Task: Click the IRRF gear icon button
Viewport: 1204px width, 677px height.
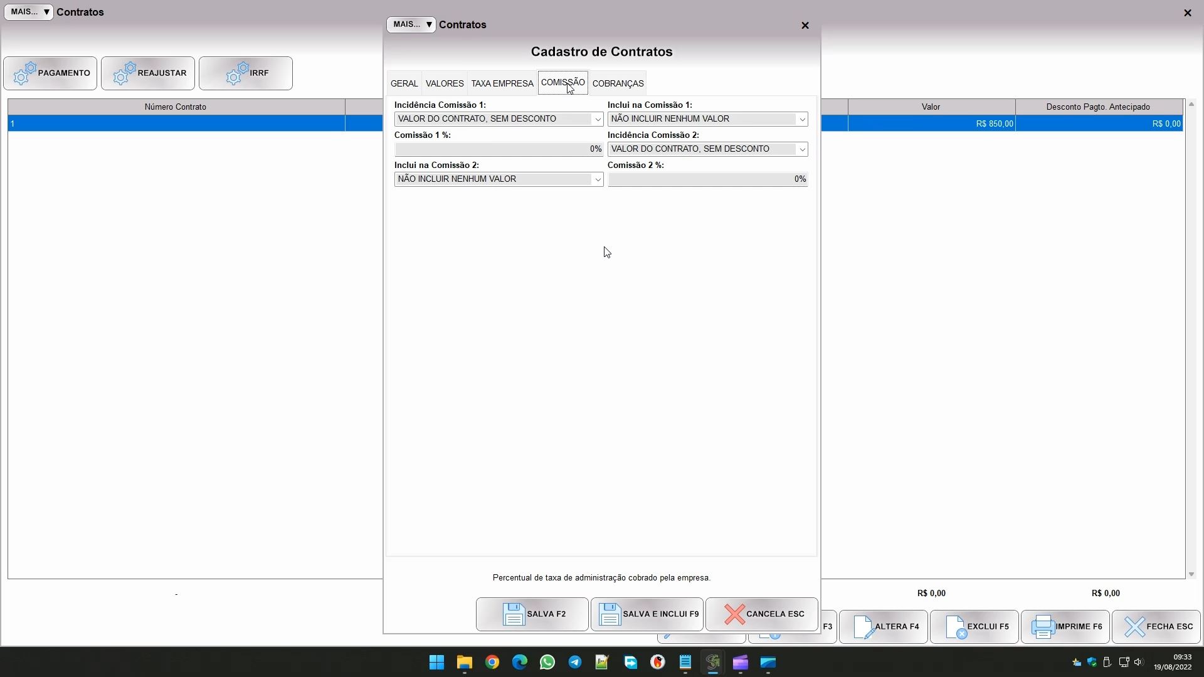Action: 238,73
